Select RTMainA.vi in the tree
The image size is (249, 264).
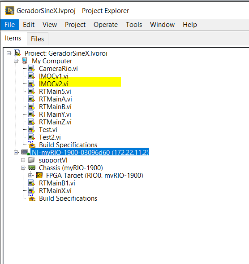point(56,99)
